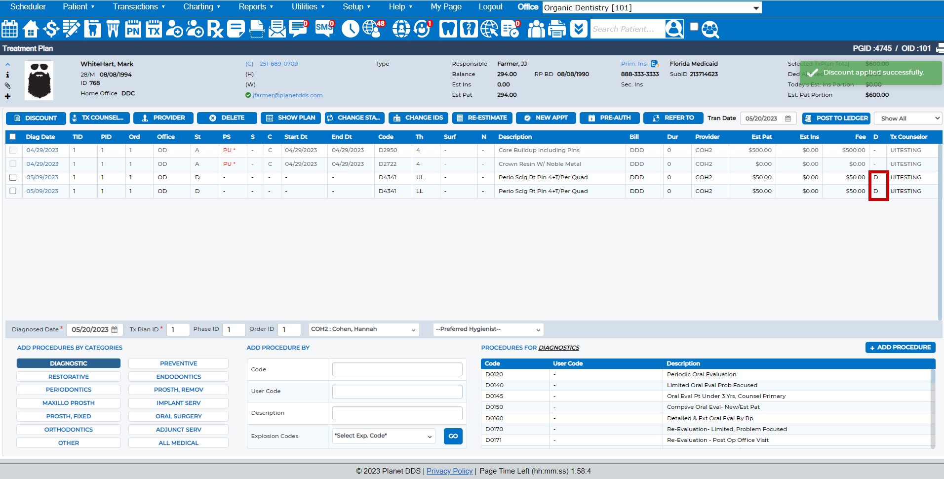Click the SMS icon

click(324, 29)
